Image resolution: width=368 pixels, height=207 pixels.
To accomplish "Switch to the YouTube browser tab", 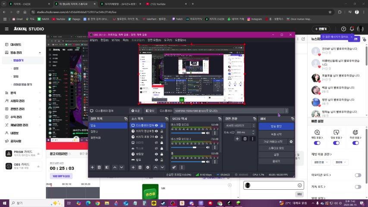I will [x=166, y=4].
